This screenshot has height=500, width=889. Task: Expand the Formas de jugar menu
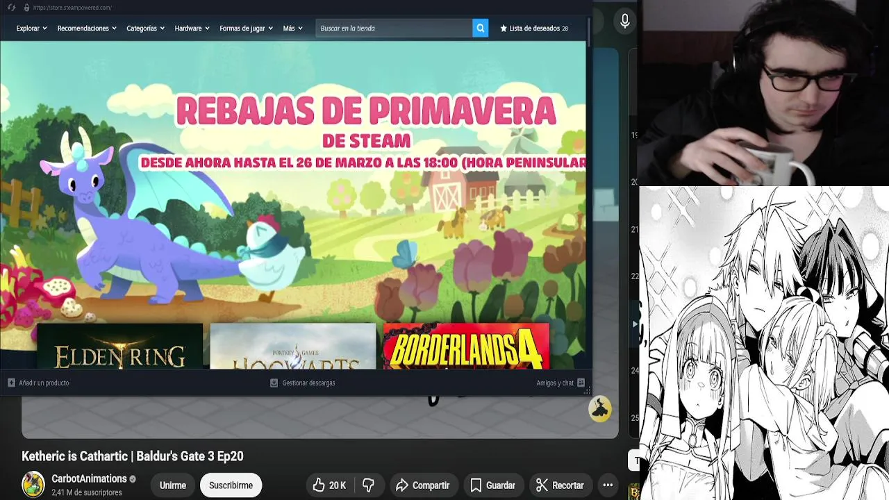tap(246, 28)
